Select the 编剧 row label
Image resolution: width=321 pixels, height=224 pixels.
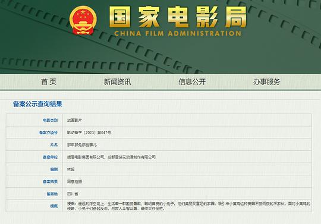tap(54, 169)
